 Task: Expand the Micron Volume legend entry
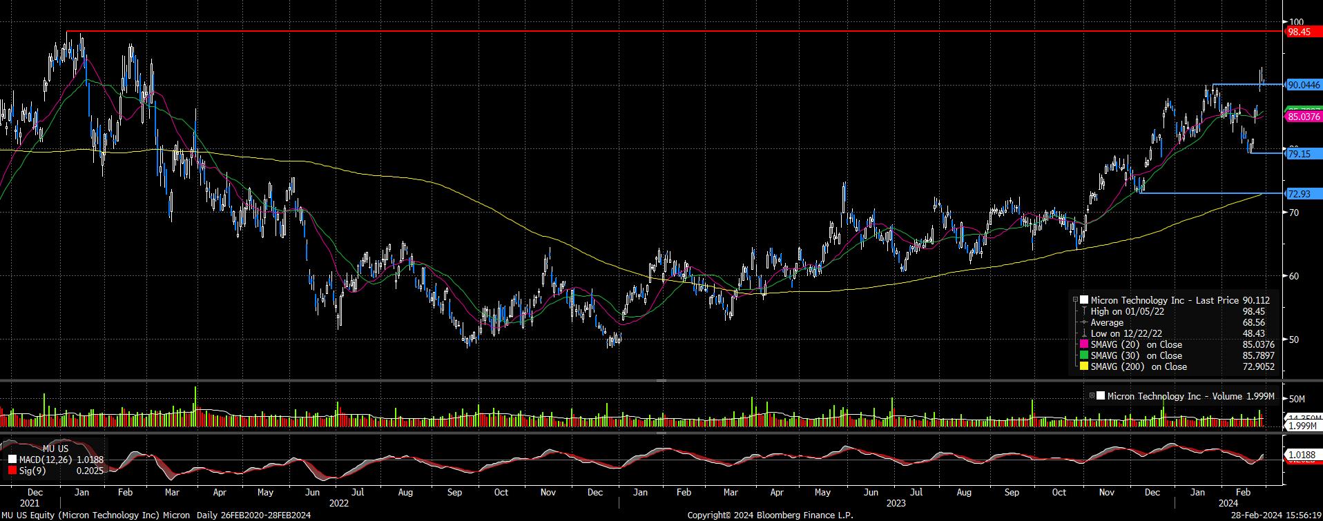[x=1092, y=396]
